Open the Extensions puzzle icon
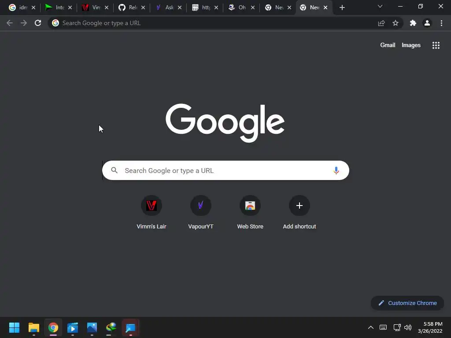451x338 pixels. (x=413, y=23)
